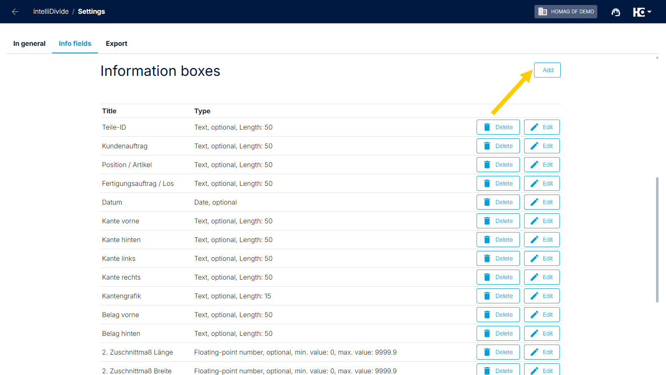The image size is (666, 375).
Task: Select the Kundenauftrag title cell
Action: (125, 146)
